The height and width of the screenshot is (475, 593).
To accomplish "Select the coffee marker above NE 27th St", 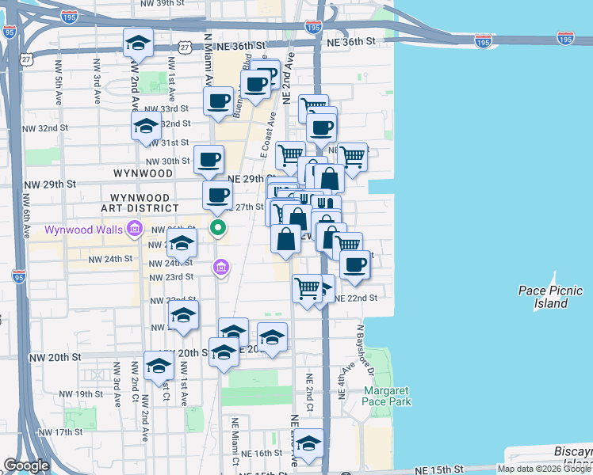I will coord(217,198).
